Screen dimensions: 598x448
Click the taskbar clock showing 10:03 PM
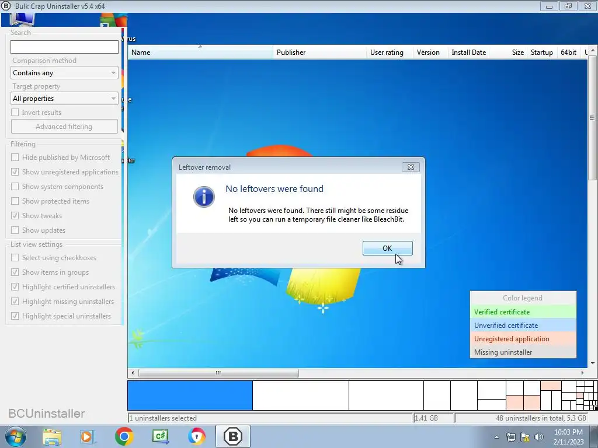[x=568, y=437]
